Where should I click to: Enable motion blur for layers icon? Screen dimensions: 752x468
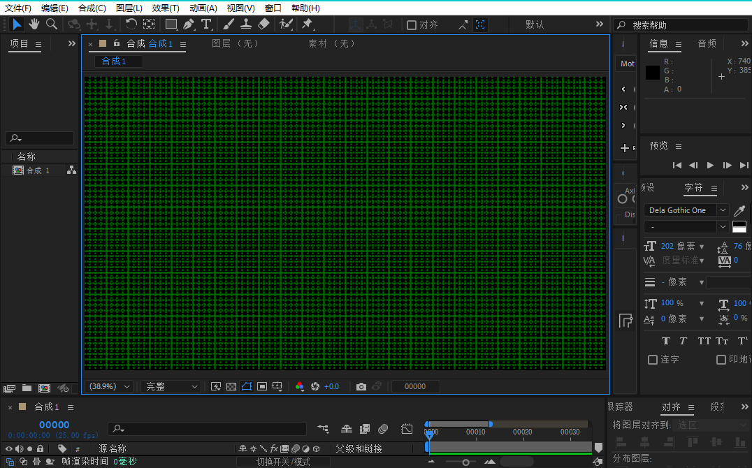point(383,429)
